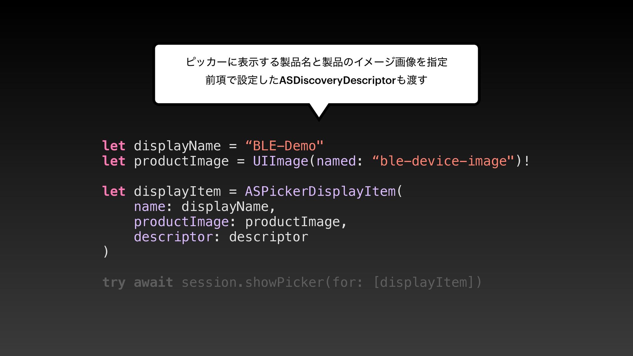Click the ASPickerDisplayItem type name
The height and width of the screenshot is (356, 633).
coord(320,191)
